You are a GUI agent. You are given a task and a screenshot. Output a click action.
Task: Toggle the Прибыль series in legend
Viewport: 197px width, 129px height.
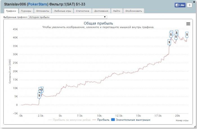coord(101,120)
